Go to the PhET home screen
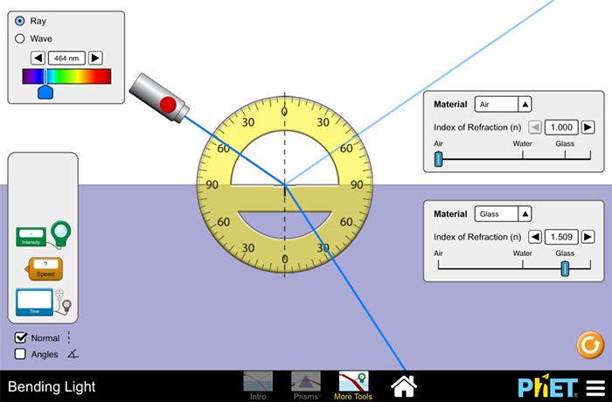The image size is (612, 402). click(x=403, y=385)
